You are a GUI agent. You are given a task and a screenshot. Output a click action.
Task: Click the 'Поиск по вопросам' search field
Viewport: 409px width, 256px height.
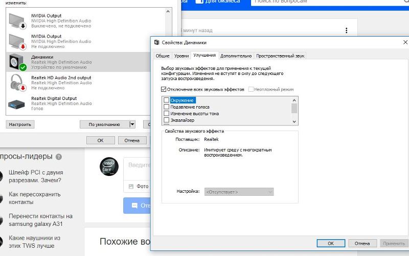(330, 2)
